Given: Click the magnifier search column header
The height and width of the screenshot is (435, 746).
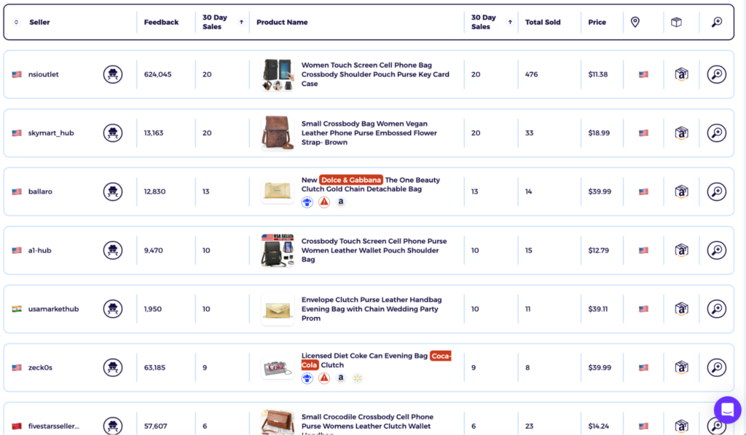Looking at the screenshot, I should [x=717, y=22].
